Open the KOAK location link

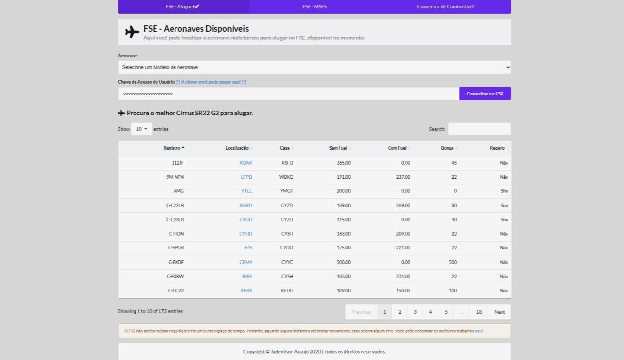point(246,163)
